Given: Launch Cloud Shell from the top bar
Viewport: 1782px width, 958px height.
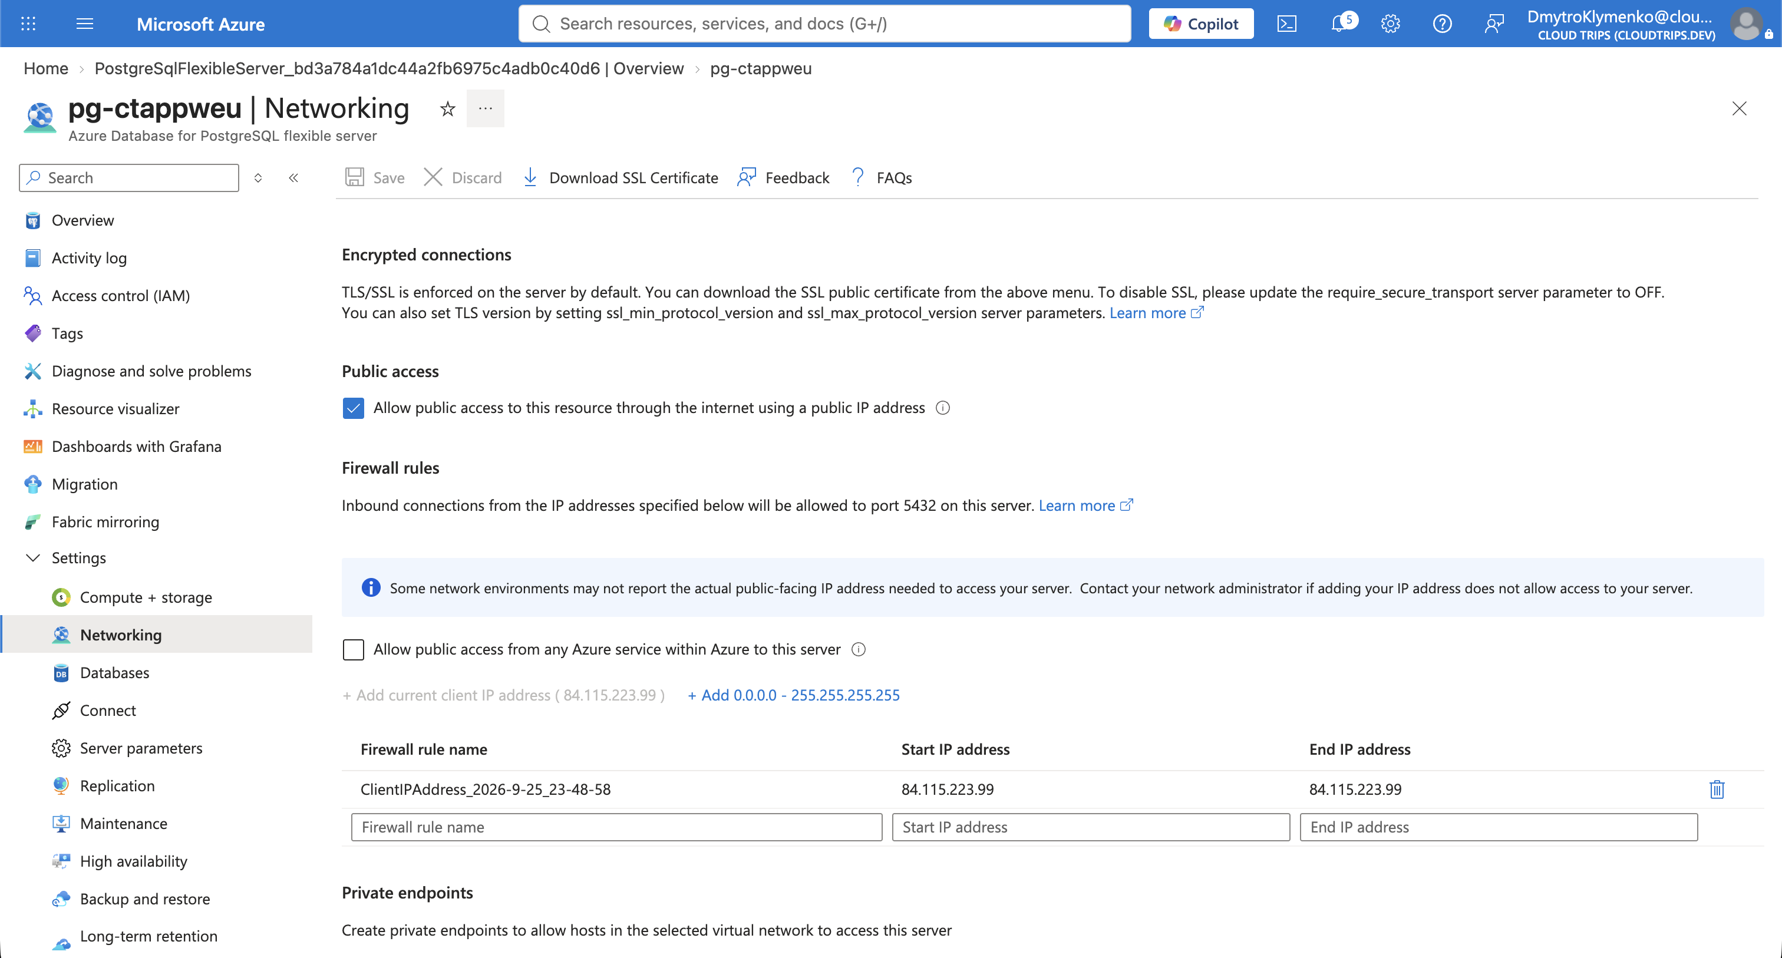Looking at the screenshot, I should pyautogui.click(x=1286, y=24).
